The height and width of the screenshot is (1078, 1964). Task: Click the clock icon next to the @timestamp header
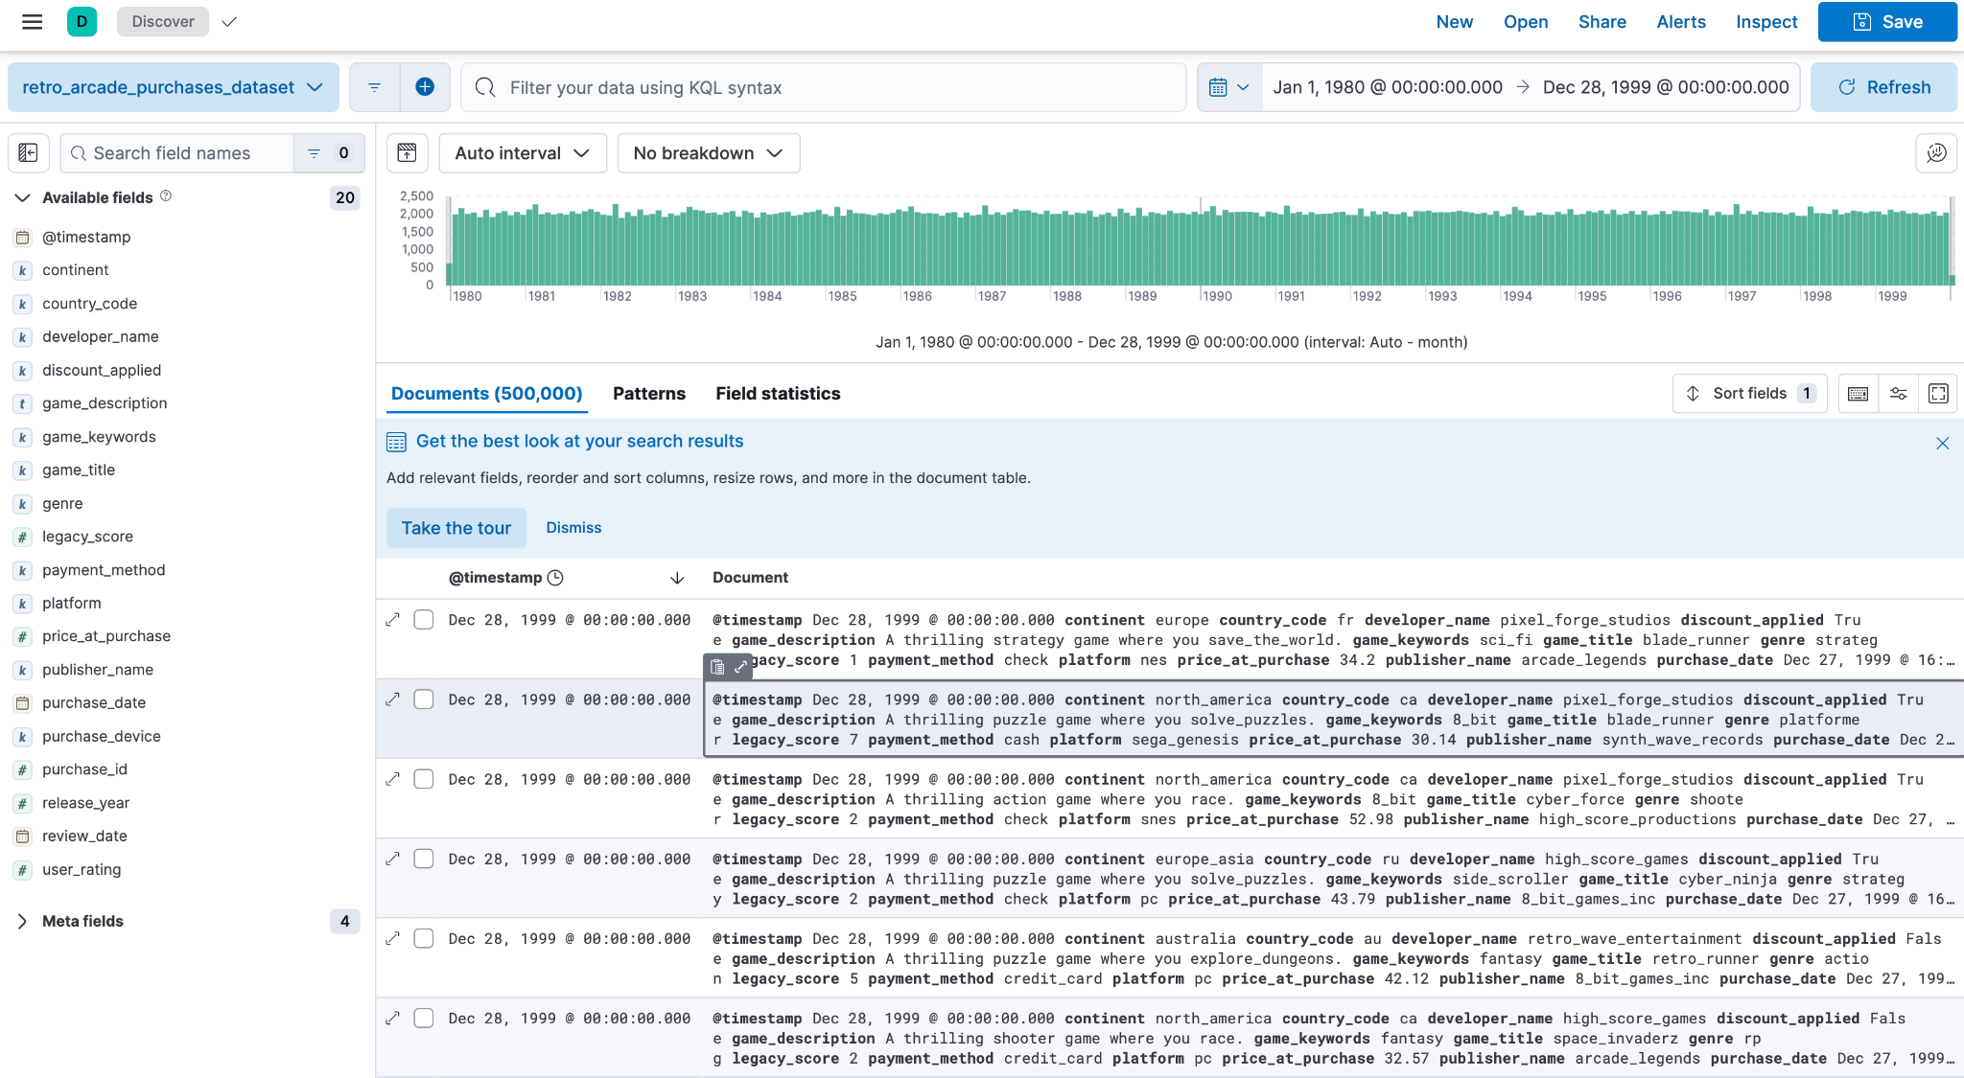coord(555,578)
